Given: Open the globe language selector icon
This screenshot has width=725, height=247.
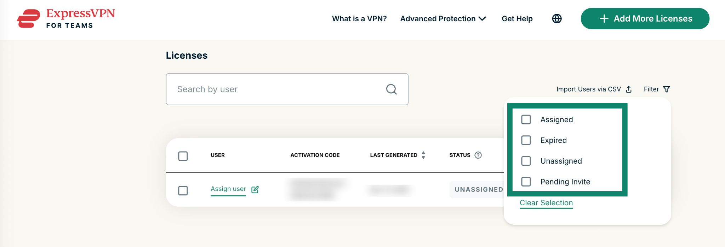Looking at the screenshot, I should coord(557,19).
